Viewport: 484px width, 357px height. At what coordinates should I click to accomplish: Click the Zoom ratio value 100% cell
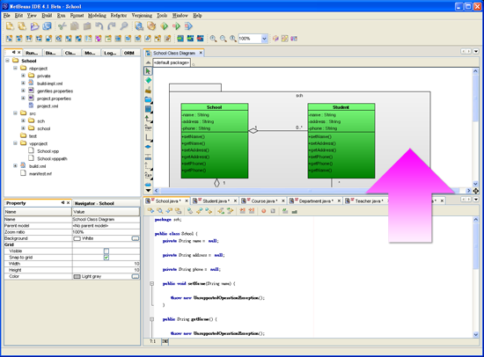coord(106,232)
